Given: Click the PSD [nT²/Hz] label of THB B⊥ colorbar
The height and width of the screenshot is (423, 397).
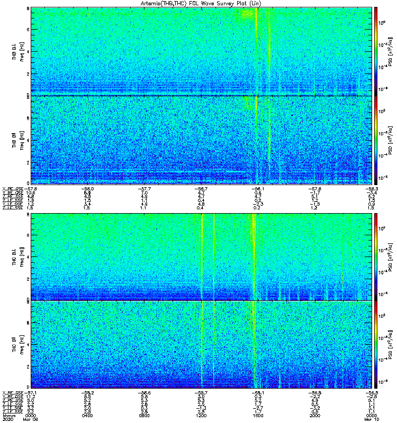Looking at the screenshot, I should (x=391, y=51).
